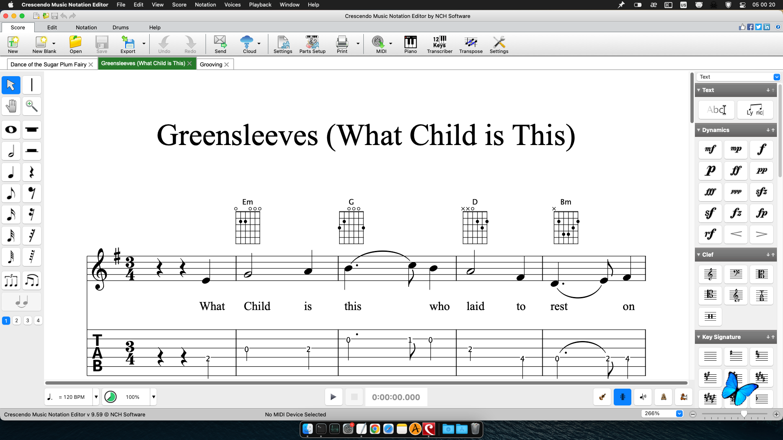
Task: Switch to voice 3
Action: (28, 321)
